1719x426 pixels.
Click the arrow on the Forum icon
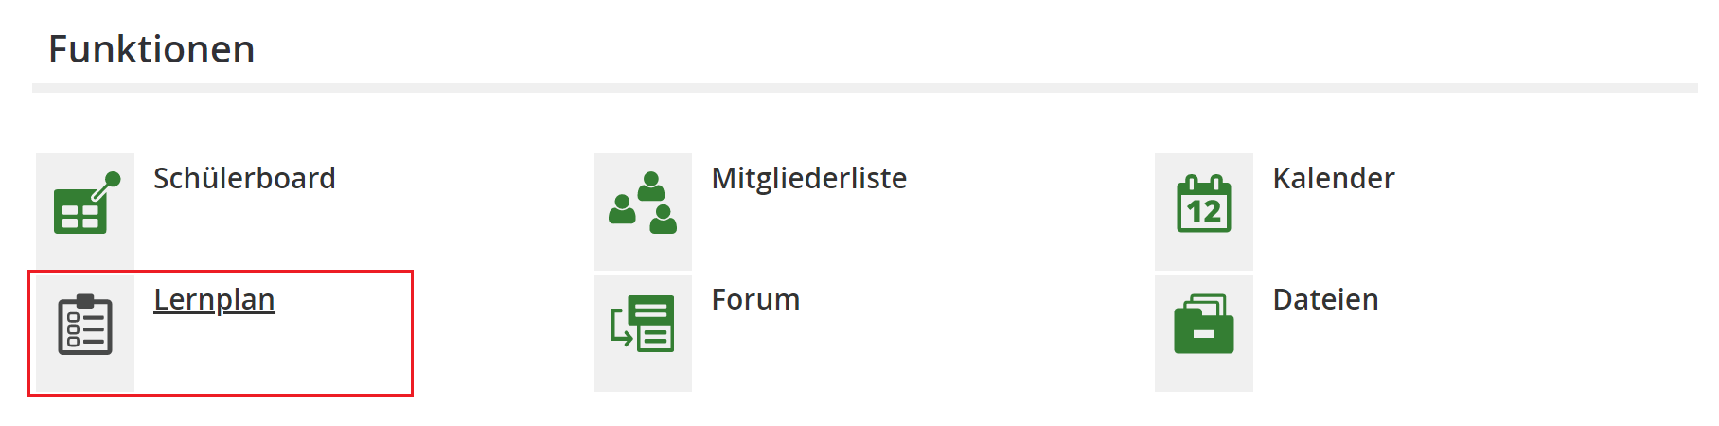(x=621, y=332)
